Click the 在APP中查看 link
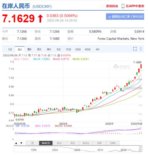The width and height of the screenshot is (148, 155). 135,6
